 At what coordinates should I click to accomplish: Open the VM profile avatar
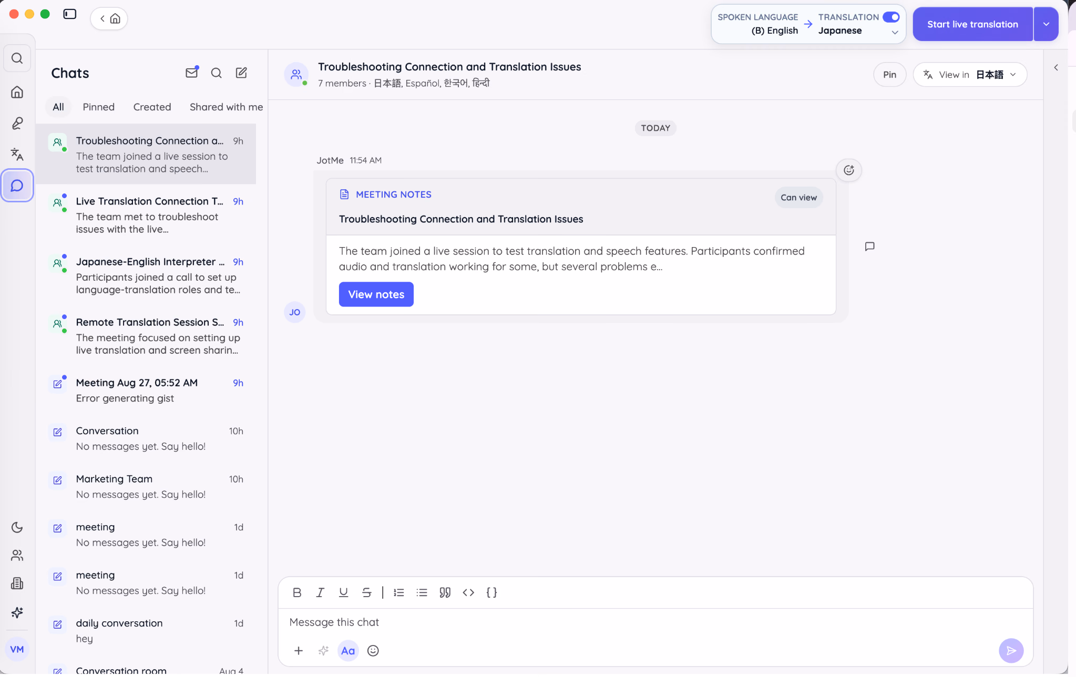[17, 649]
